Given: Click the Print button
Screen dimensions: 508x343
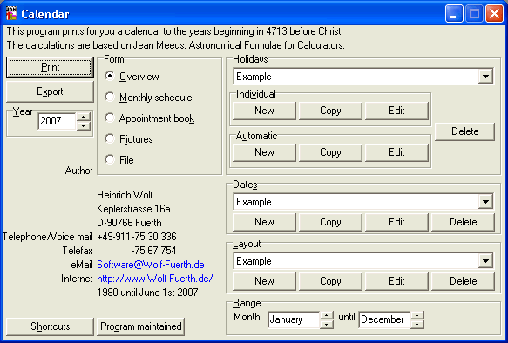Looking at the screenshot, I should 51,67.
